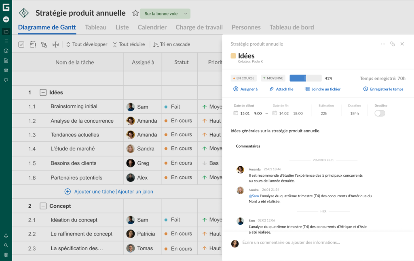Switch to the Liste tab

click(122, 27)
